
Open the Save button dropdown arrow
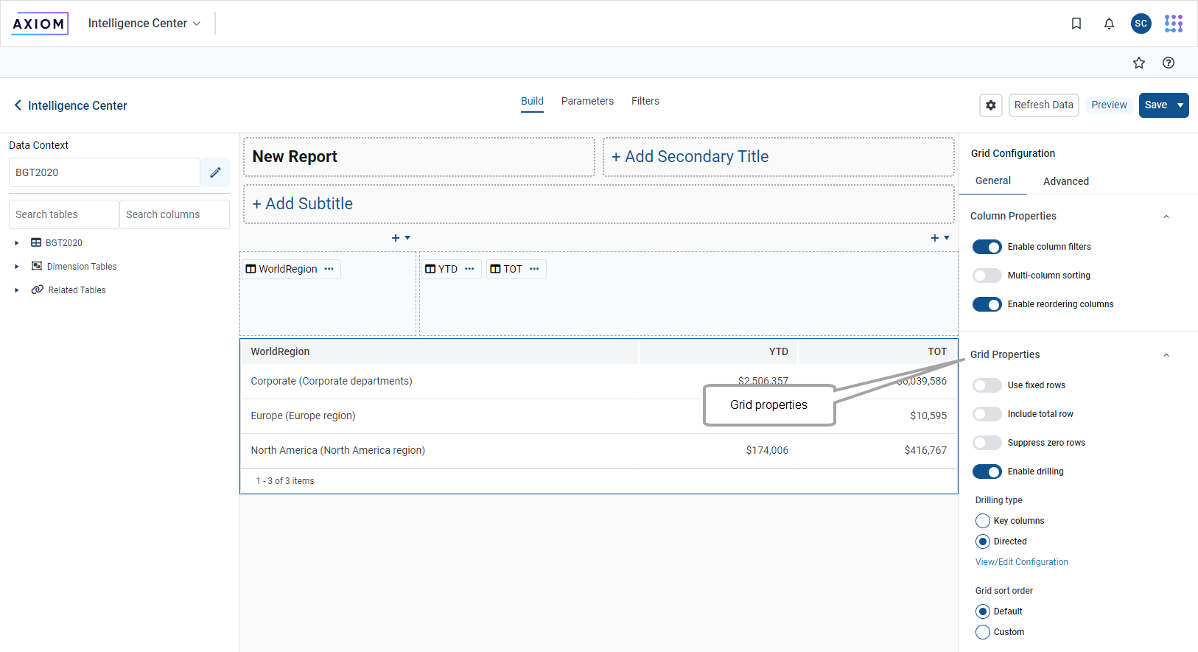[x=1180, y=105]
